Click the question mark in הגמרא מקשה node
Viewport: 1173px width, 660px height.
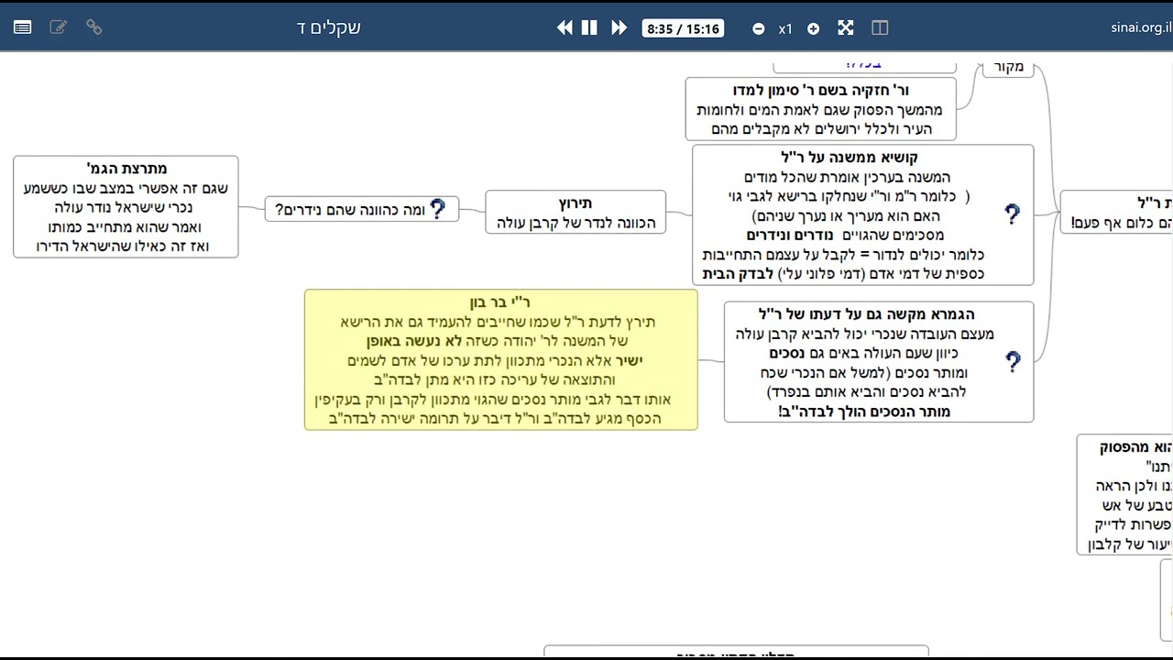click(1012, 361)
